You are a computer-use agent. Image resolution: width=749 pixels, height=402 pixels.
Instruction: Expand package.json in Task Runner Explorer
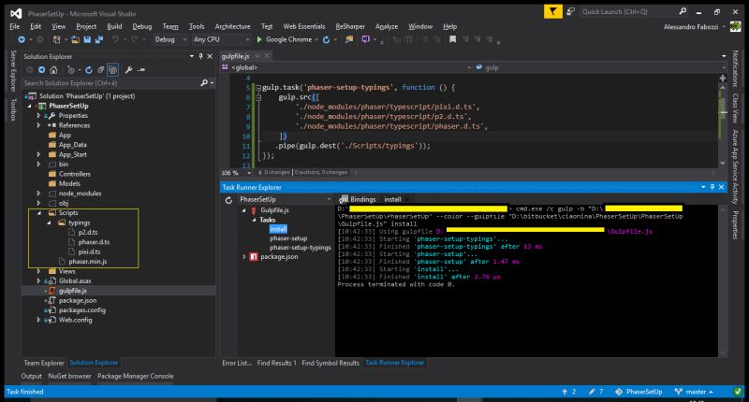(x=244, y=256)
